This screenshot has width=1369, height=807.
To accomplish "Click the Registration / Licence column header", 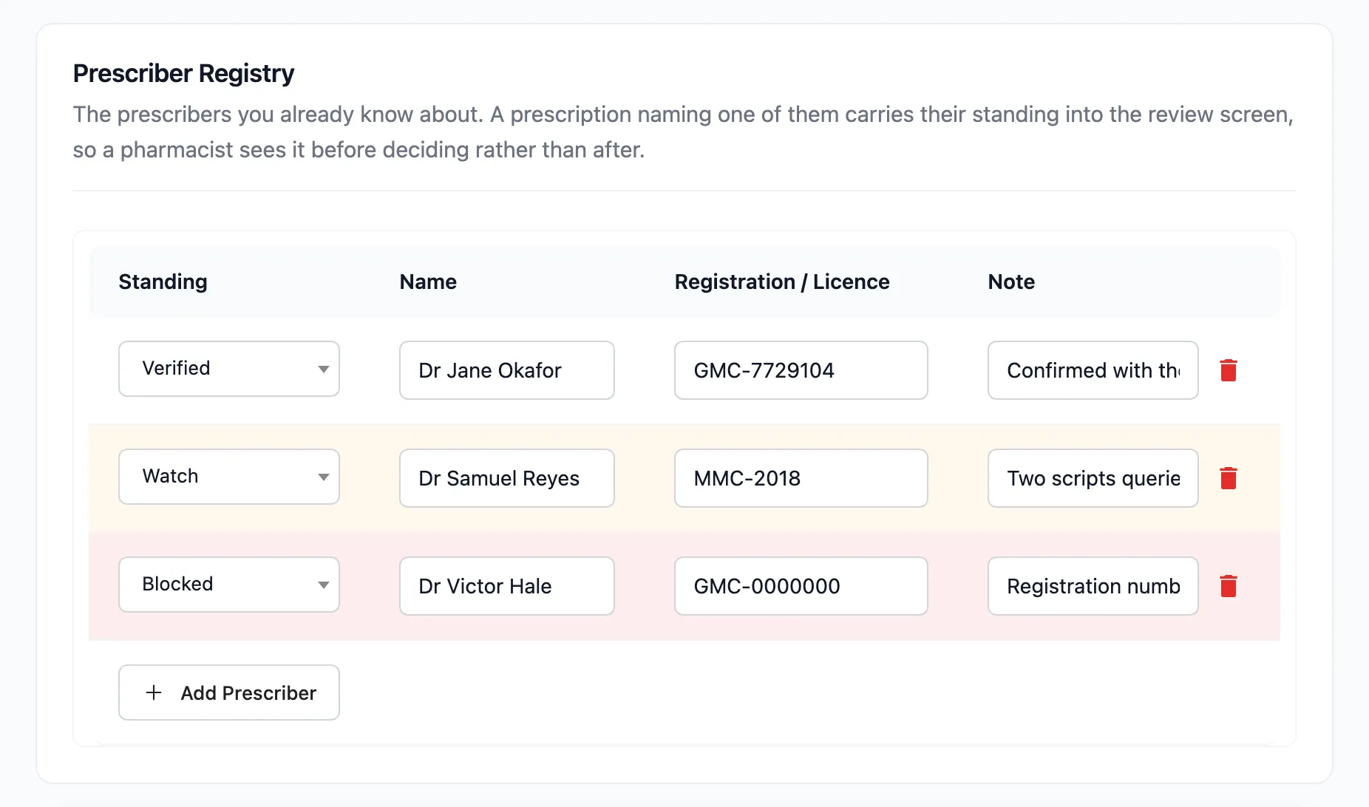I will point(782,282).
